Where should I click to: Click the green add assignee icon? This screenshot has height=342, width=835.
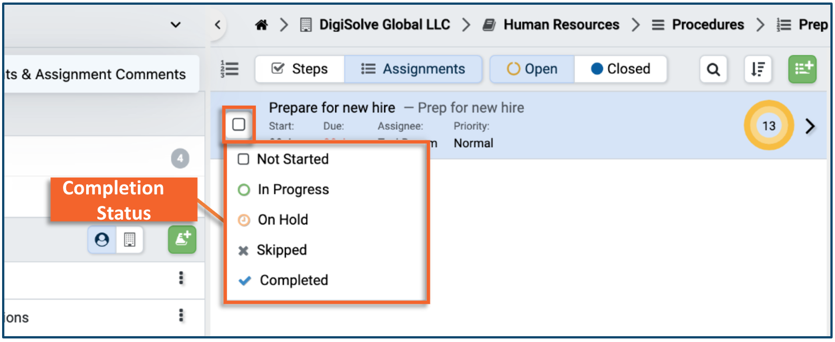pos(182,240)
